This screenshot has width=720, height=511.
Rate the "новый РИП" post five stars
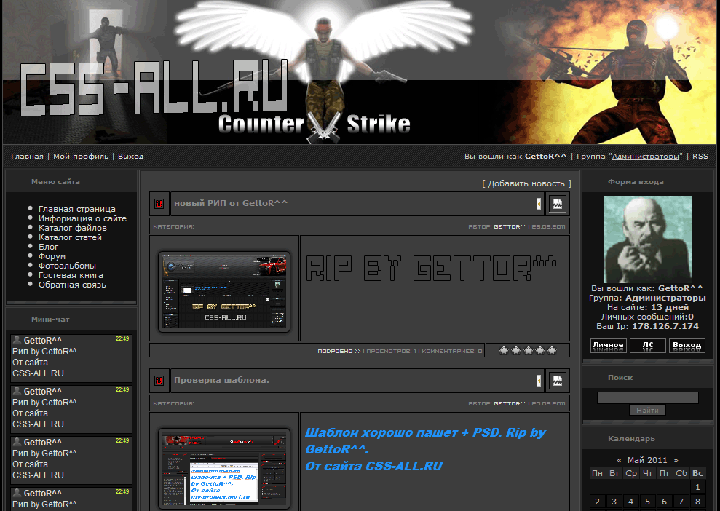tap(552, 351)
